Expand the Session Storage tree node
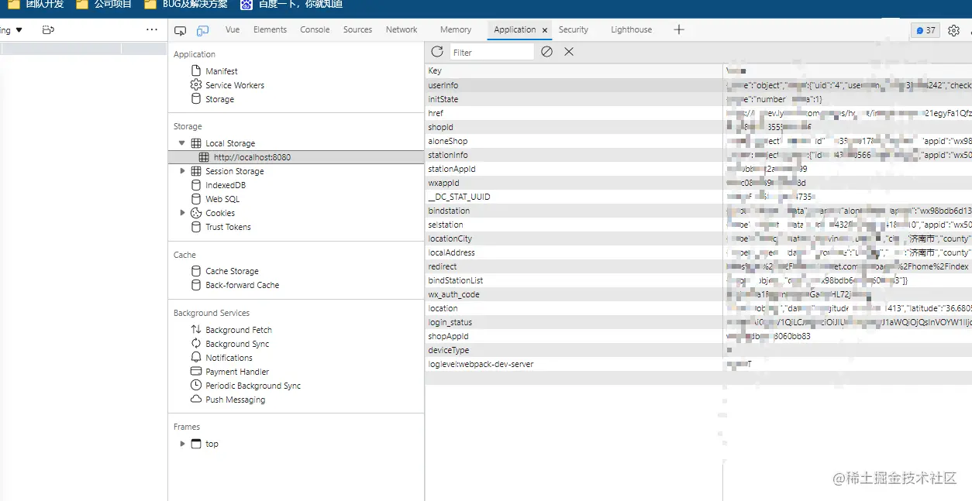The image size is (972, 501). pyautogui.click(x=182, y=170)
